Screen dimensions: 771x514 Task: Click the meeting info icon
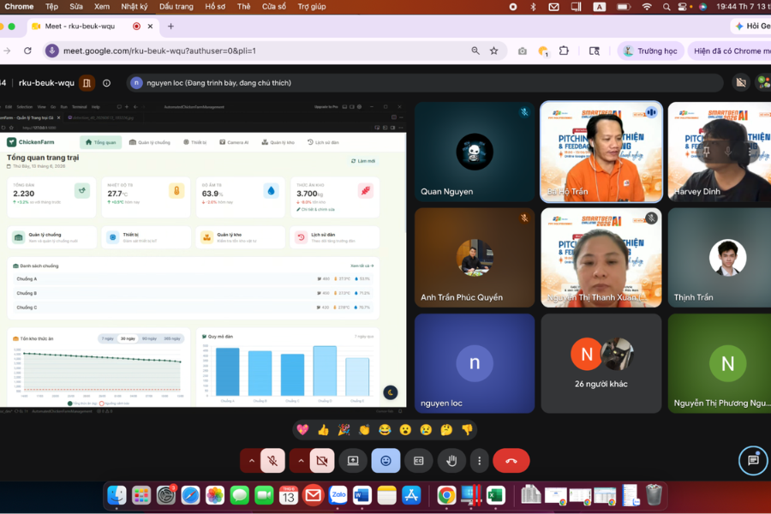[x=107, y=83]
